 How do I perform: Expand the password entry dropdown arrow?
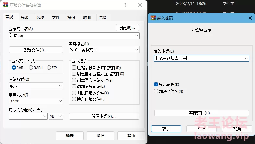[246, 59]
